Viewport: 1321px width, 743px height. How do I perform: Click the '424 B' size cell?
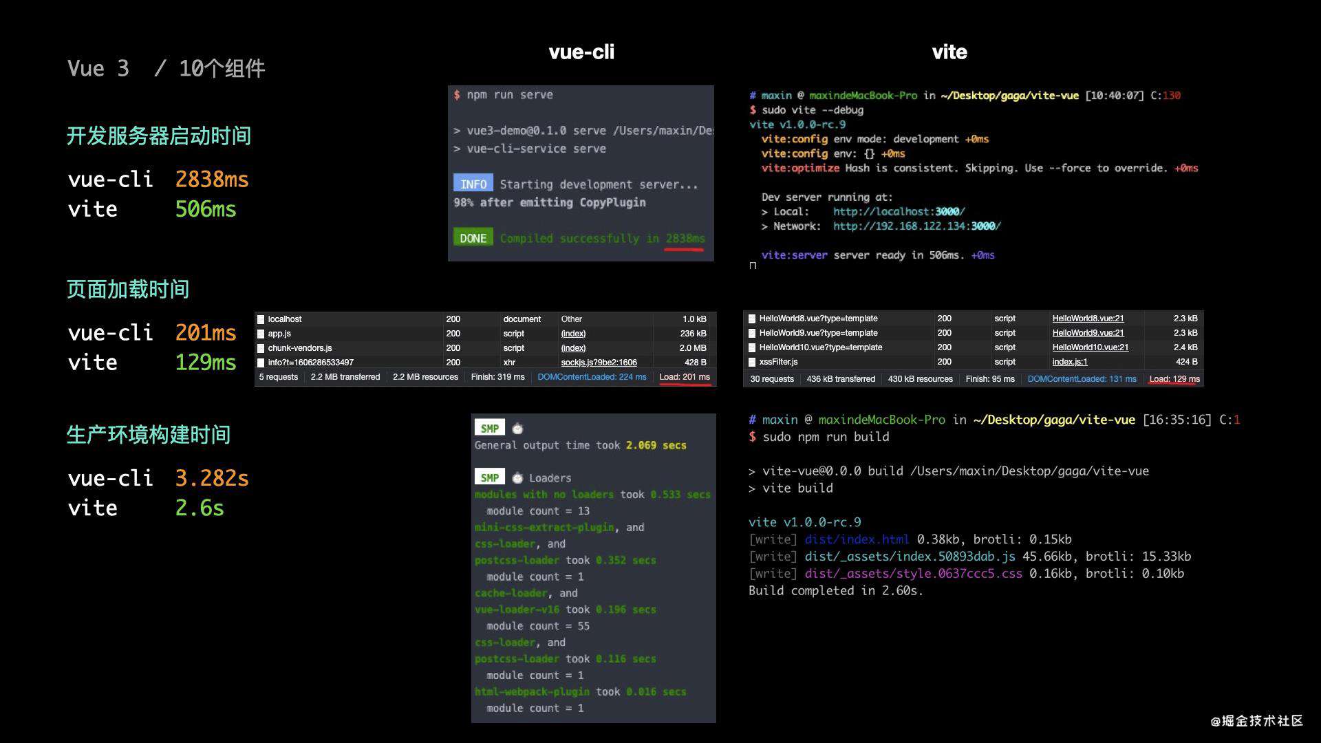pyautogui.click(x=1186, y=362)
